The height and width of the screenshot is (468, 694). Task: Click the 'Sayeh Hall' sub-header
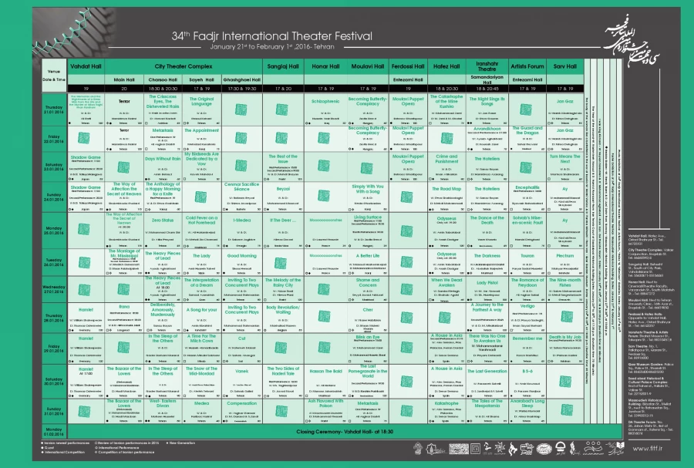(201, 79)
